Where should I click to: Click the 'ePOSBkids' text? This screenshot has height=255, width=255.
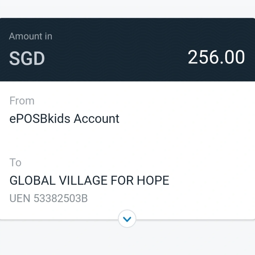click(x=40, y=119)
